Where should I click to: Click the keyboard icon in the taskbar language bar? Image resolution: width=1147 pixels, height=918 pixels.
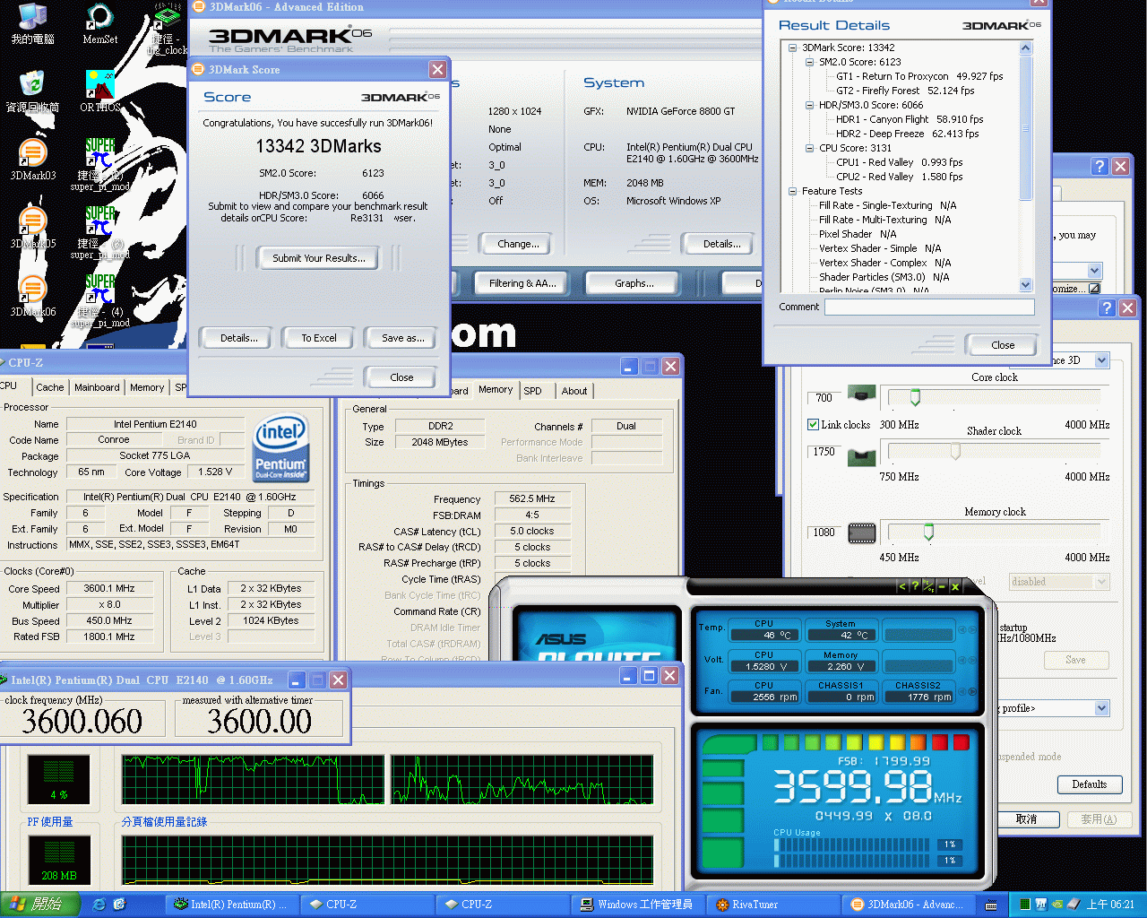point(991,905)
